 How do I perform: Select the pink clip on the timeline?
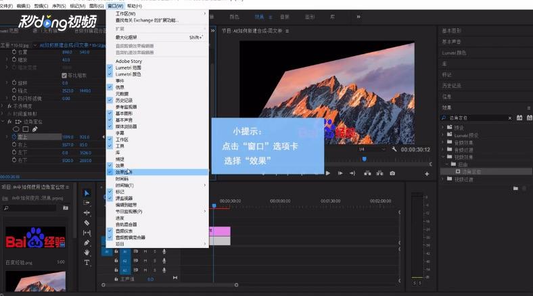[220, 231]
